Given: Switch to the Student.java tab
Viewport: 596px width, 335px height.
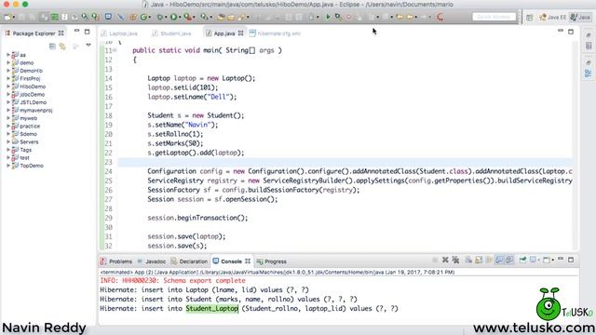Looking at the screenshot, I should click(171, 33).
